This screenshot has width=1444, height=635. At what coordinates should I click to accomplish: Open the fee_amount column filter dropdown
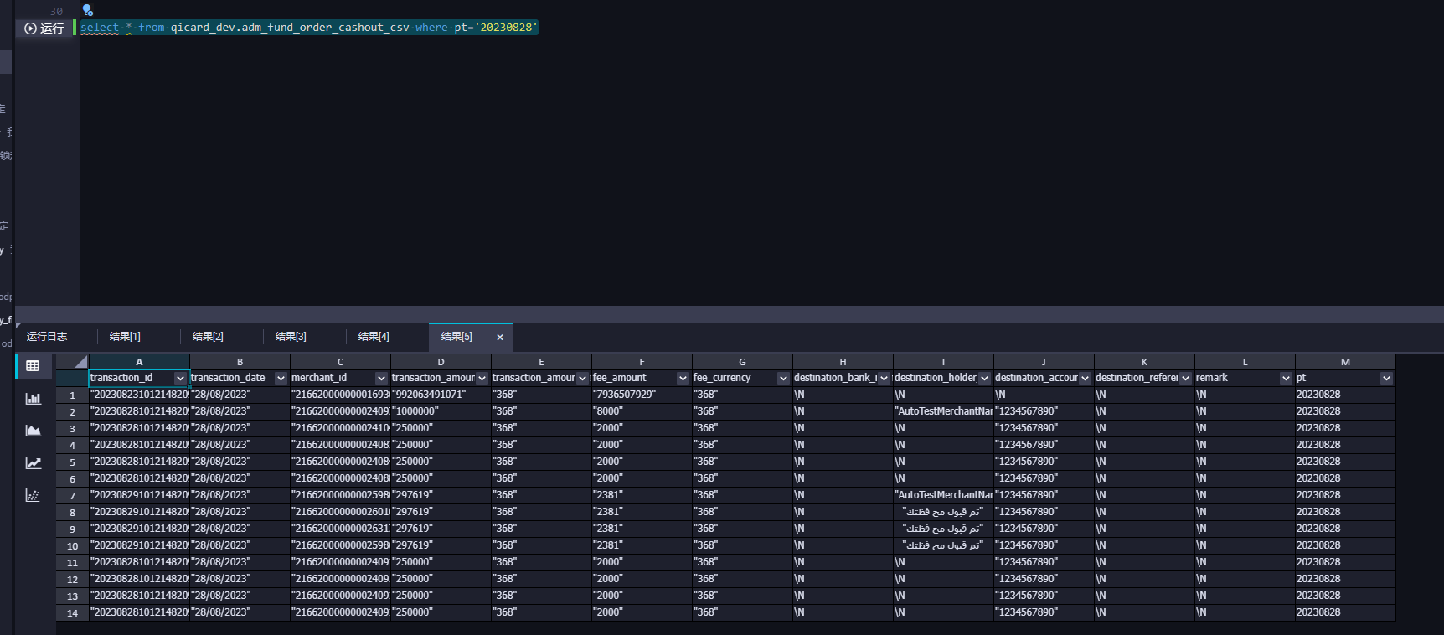[683, 379]
